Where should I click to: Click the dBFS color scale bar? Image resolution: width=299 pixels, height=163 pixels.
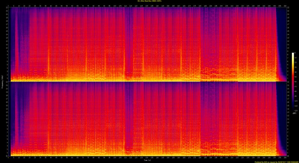point(293,81)
